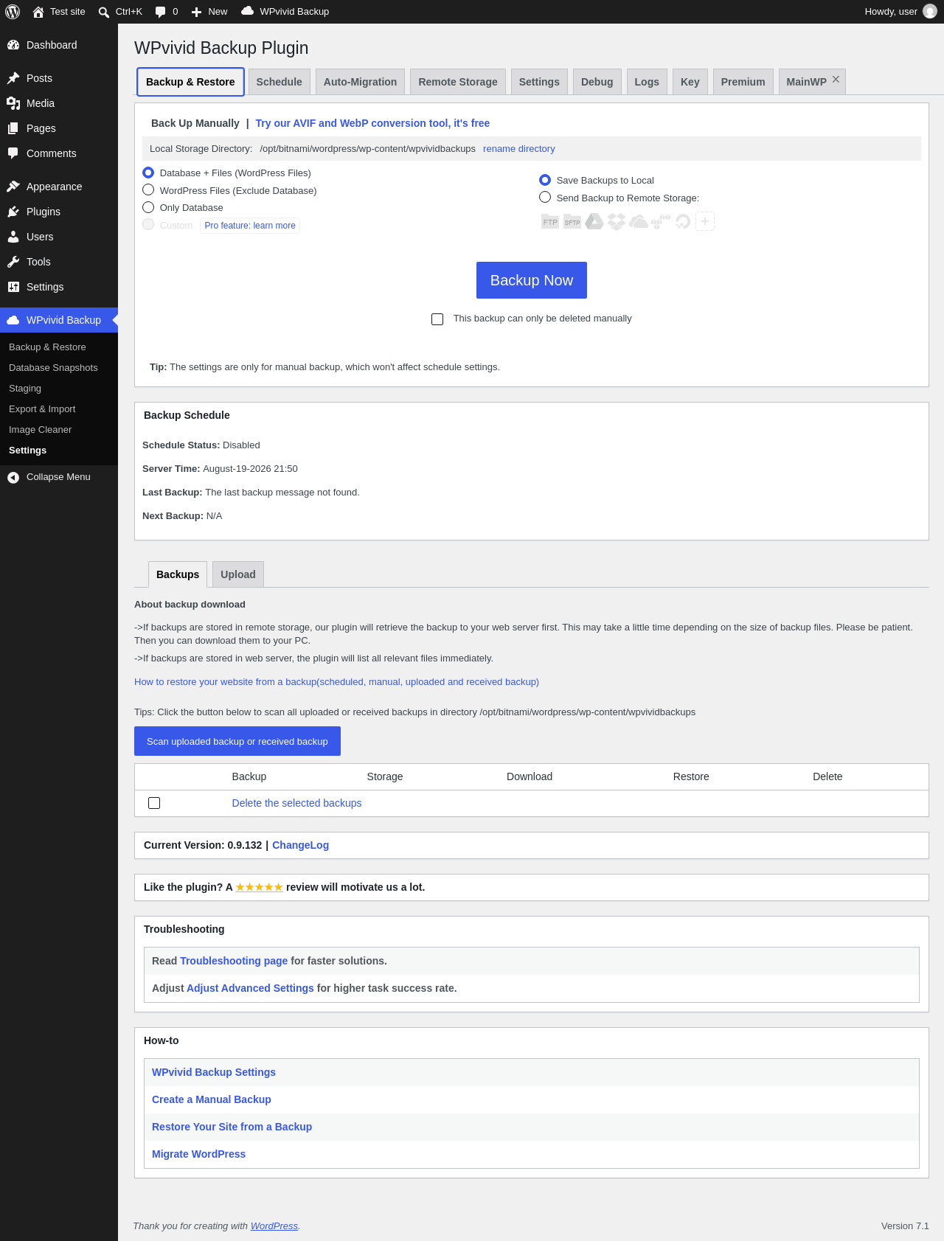Screen dimensions: 944x1241
Task: Click 'Schedule Status: Disabled' text
Action: pos(201,445)
